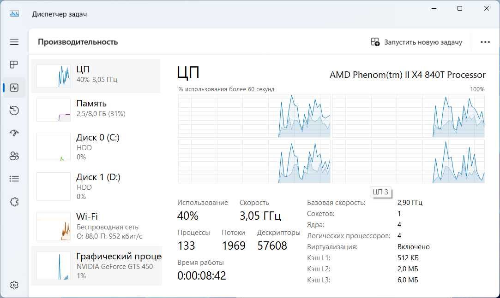
Task: Click the Wi-Fi mini graph thumbnail
Action: 54,226
